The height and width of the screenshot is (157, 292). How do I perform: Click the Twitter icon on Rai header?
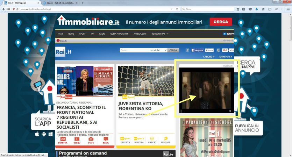click(x=219, y=50)
